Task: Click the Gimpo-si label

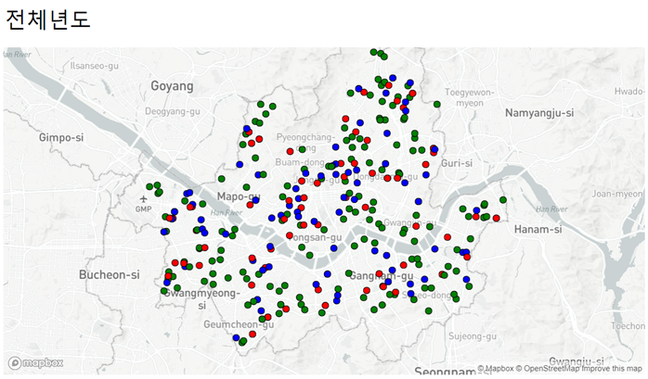Action: coord(61,137)
